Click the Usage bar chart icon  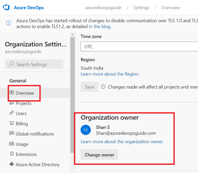tap(12, 143)
